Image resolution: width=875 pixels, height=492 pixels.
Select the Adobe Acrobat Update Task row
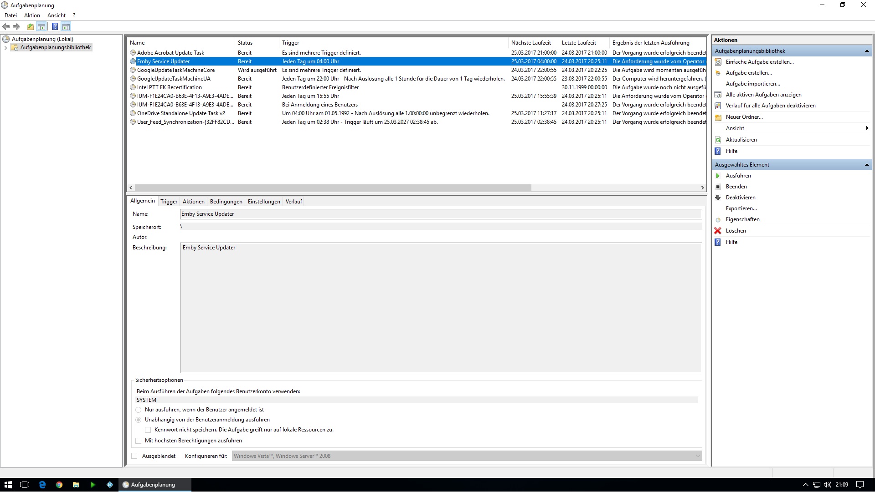(x=417, y=53)
